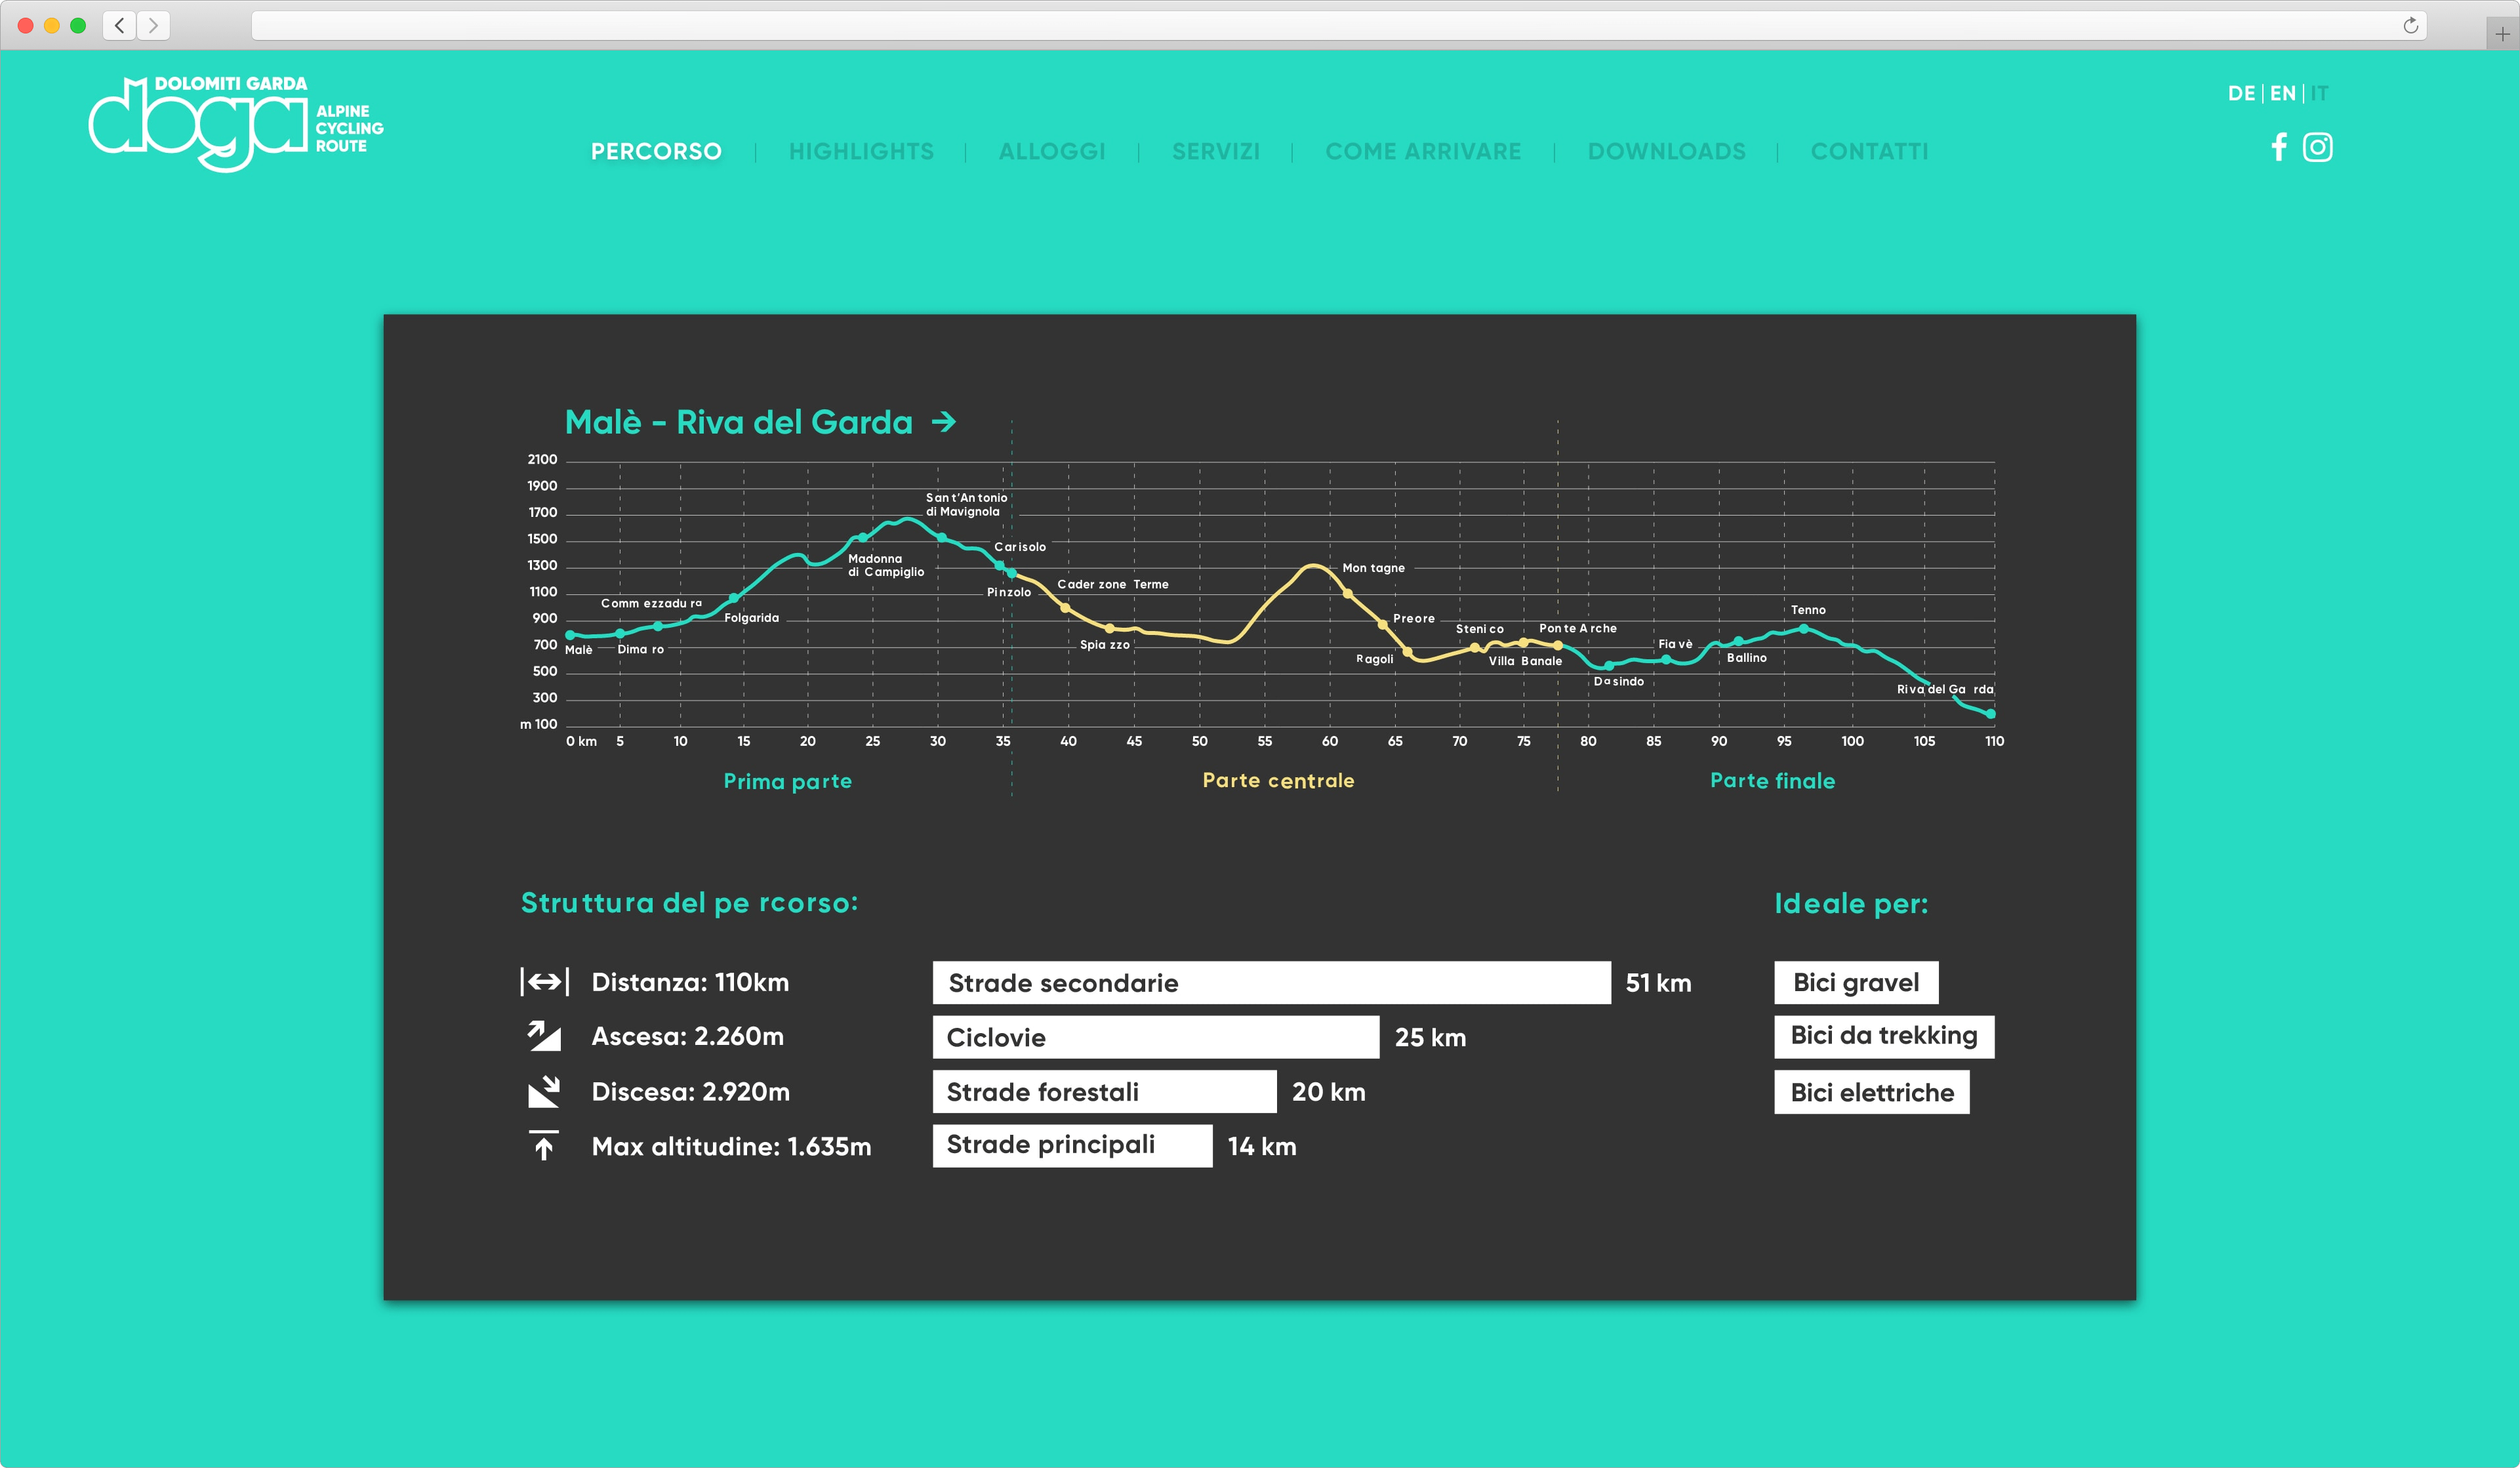Switch language to IT
Viewport: 2520px width, 1468px height.
[x=2319, y=93]
